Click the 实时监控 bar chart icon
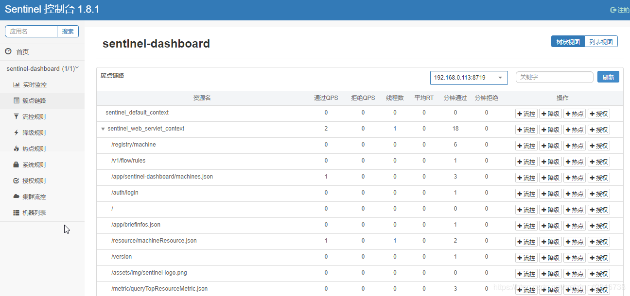 tap(17, 85)
